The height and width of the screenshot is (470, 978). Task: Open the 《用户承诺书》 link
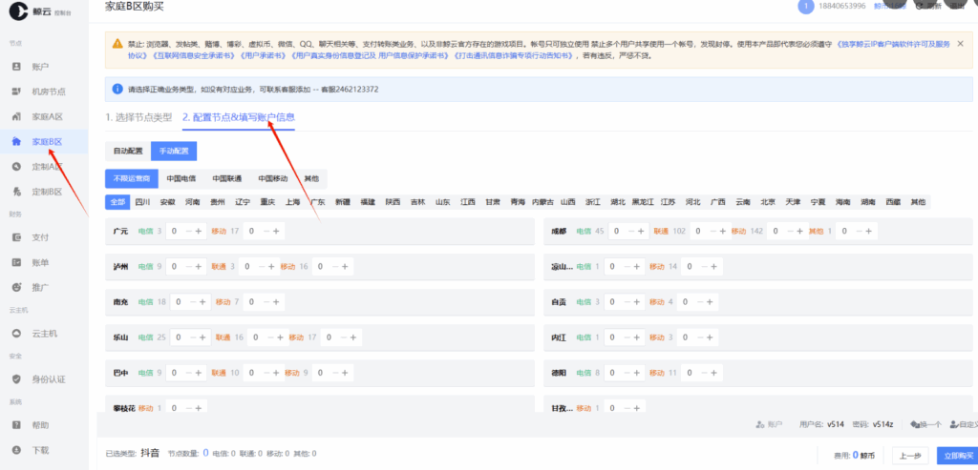click(263, 55)
